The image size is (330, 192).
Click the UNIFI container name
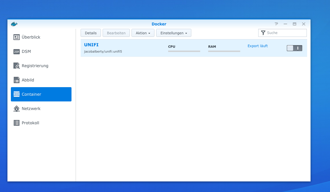click(x=91, y=45)
